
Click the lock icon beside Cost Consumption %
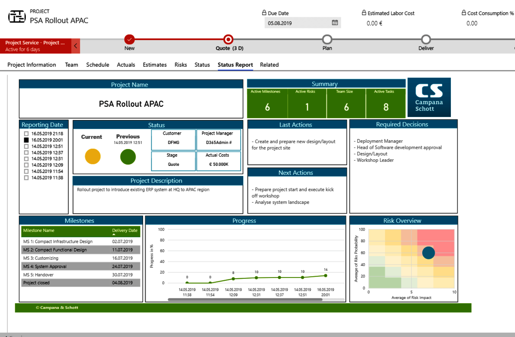pos(464,13)
